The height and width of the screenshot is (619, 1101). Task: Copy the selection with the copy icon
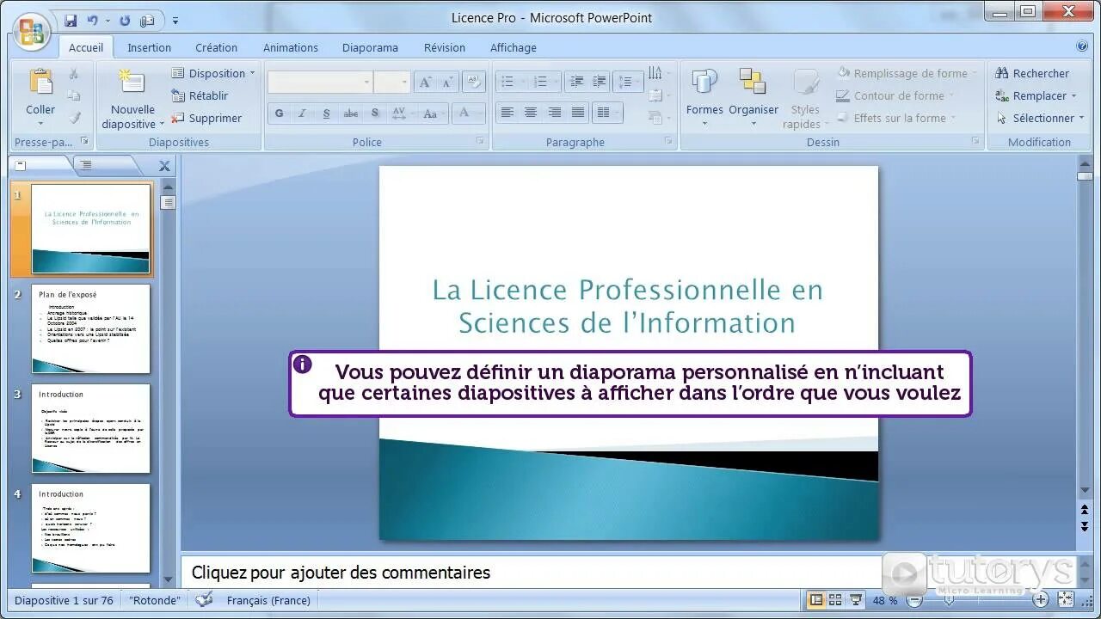(x=74, y=95)
